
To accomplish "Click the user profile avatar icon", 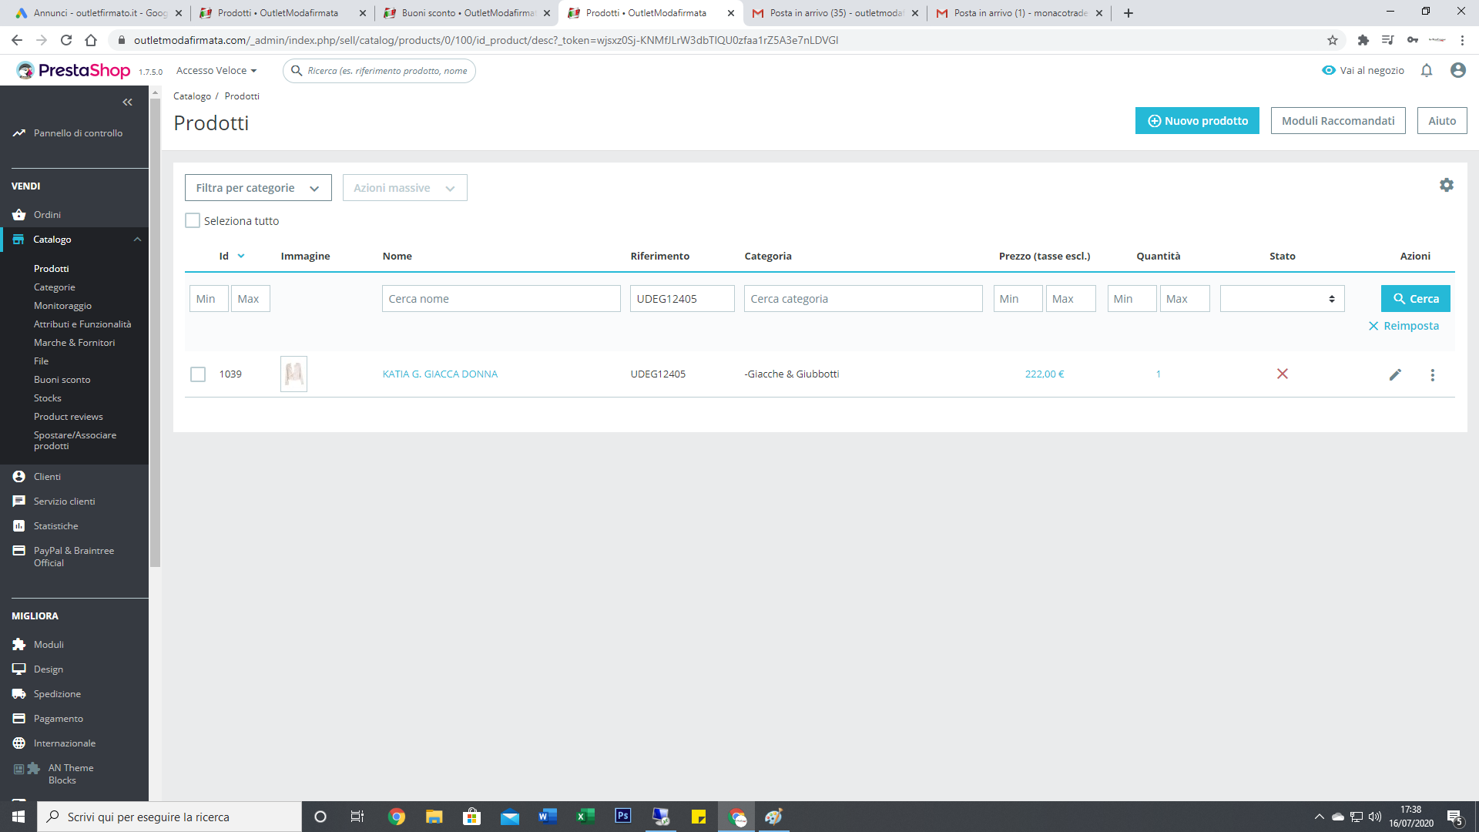I will (1457, 70).
